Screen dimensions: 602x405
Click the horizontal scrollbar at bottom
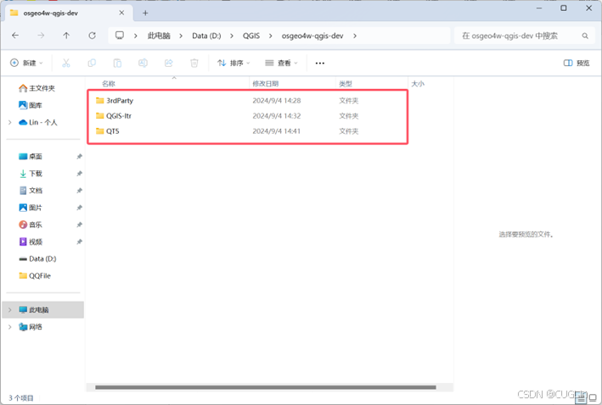coord(266,387)
